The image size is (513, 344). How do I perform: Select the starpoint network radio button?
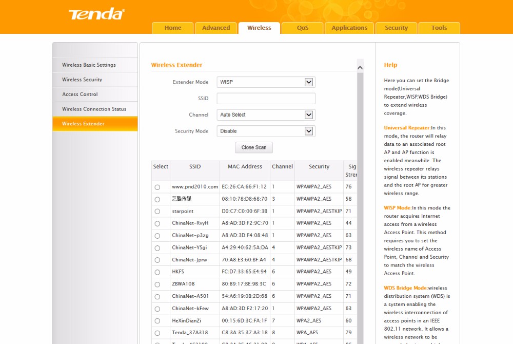157,211
